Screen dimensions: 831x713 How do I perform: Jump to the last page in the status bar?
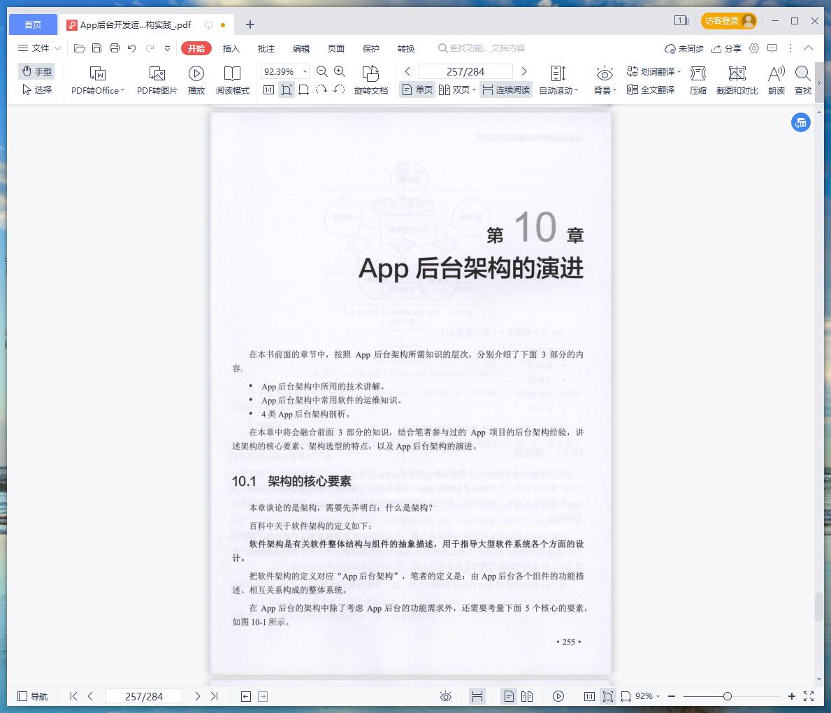[214, 696]
